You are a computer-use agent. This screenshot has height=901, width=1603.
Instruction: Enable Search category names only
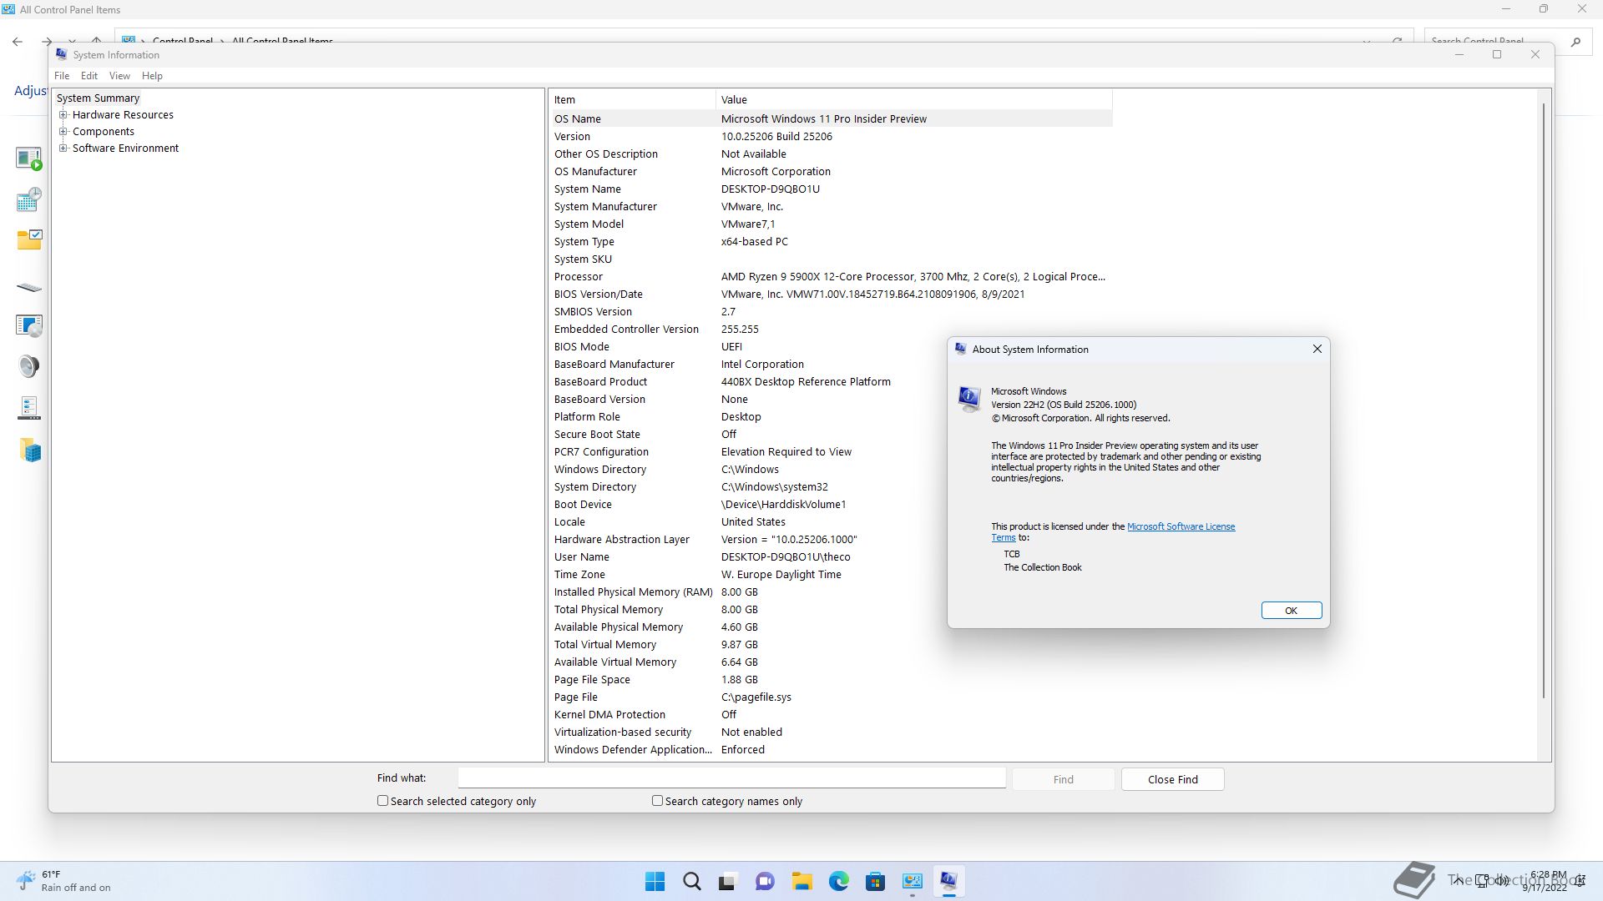pyautogui.click(x=657, y=801)
